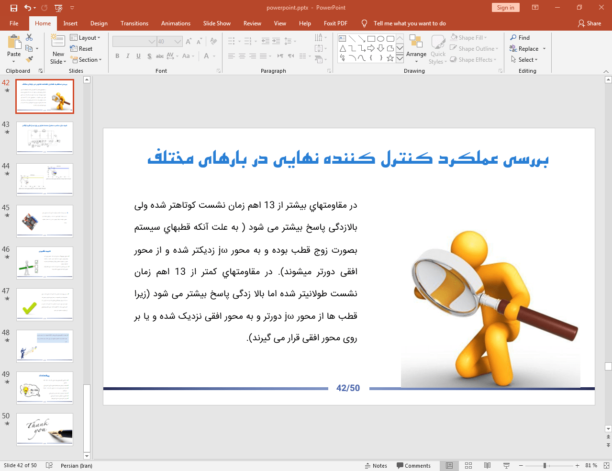Click the Sign in button
The width and height of the screenshot is (612, 471).
[x=505, y=8]
